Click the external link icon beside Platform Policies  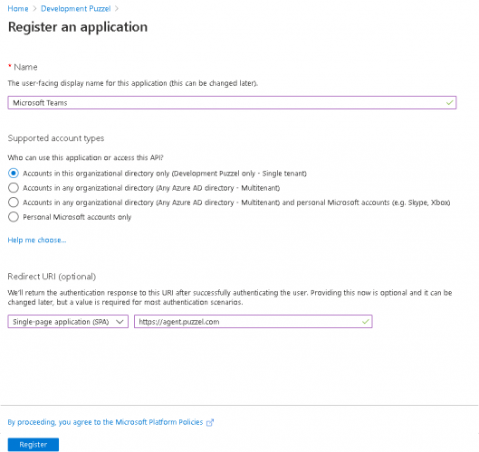point(210,423)
